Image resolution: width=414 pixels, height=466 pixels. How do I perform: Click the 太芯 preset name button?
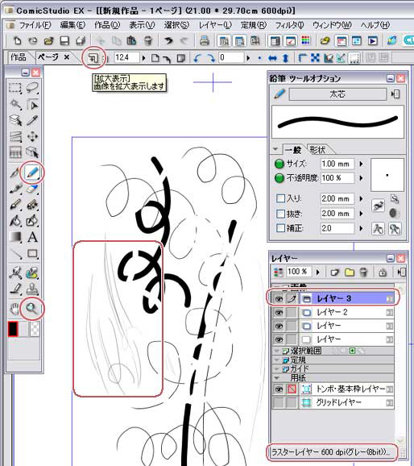[x=337, y=94]
